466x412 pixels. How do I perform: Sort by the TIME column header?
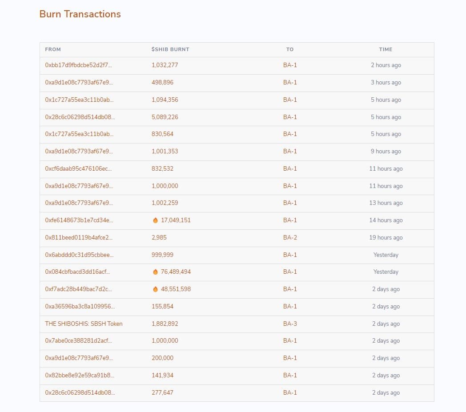pos(386,49)
